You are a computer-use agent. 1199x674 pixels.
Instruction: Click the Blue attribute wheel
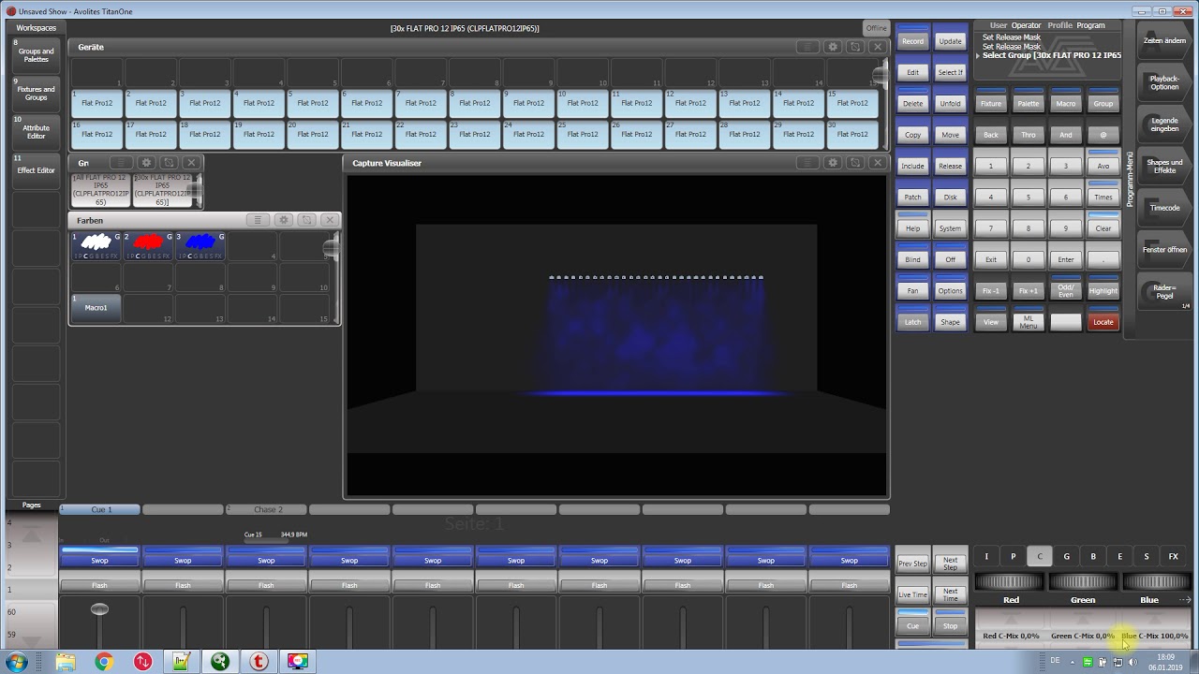[1156, 581]
